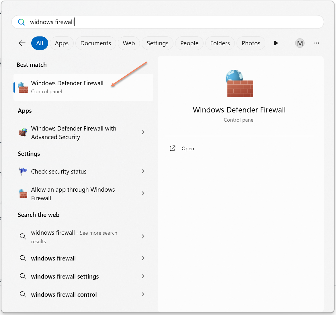Open Windows Defender Firewall best match result
Screen dimensions: 336x315
click(x=83, y=87)
